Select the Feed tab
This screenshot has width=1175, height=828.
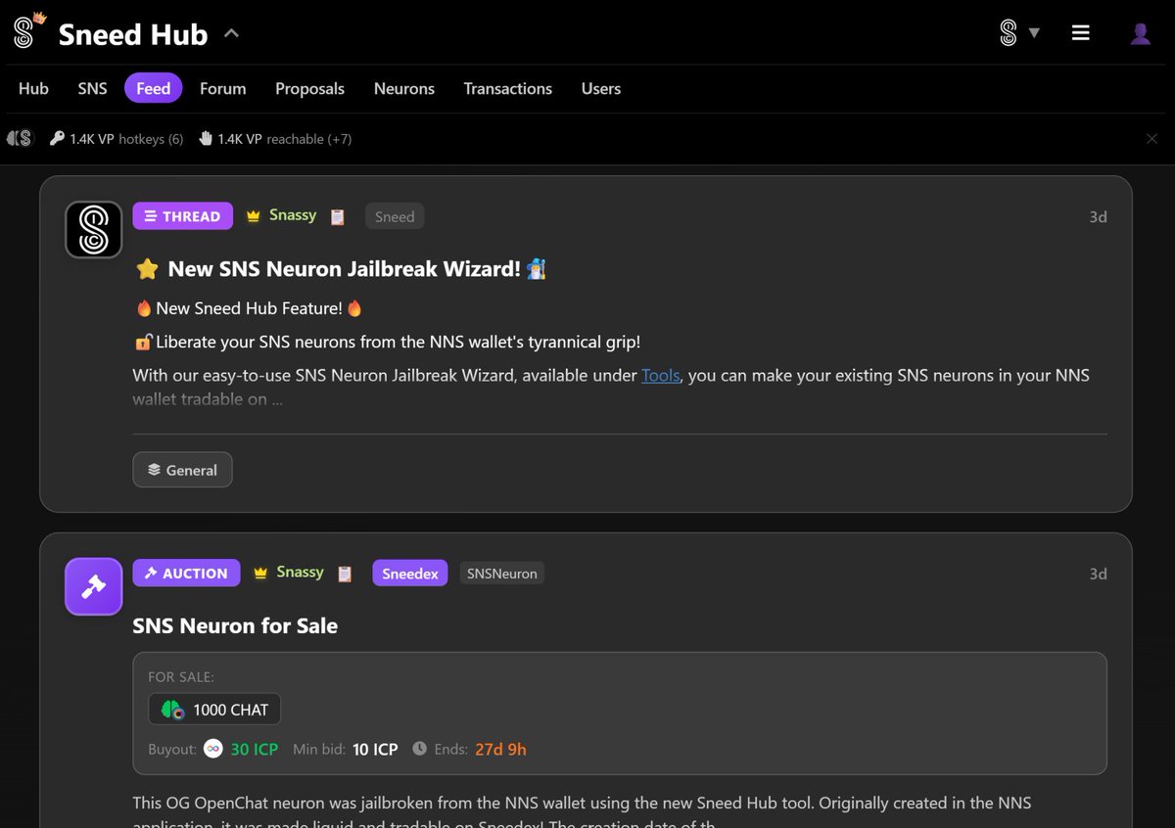(153, 88)
